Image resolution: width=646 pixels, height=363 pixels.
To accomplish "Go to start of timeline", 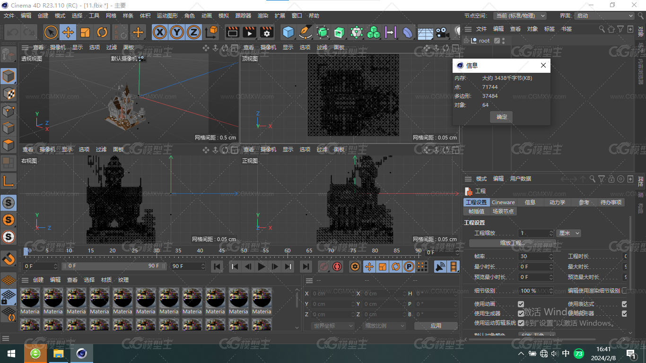I will [x=217, y=267].
